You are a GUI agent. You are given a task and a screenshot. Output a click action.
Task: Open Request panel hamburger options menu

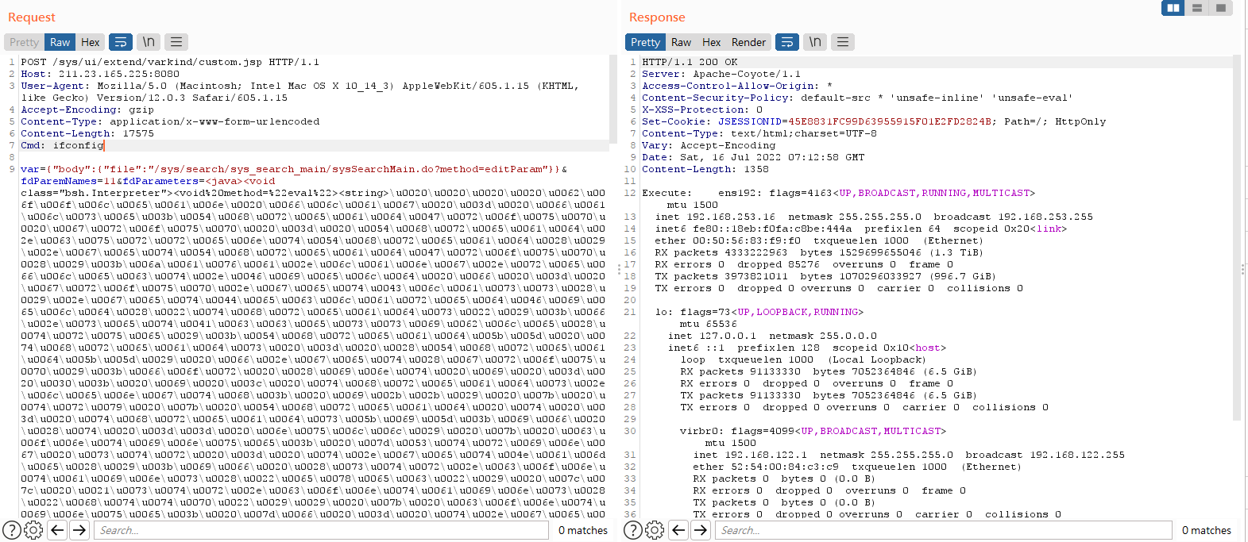(176, 42)
